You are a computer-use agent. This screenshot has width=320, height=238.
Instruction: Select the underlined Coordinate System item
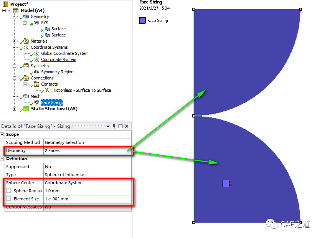pyautogui.click(x=59, y=59)
